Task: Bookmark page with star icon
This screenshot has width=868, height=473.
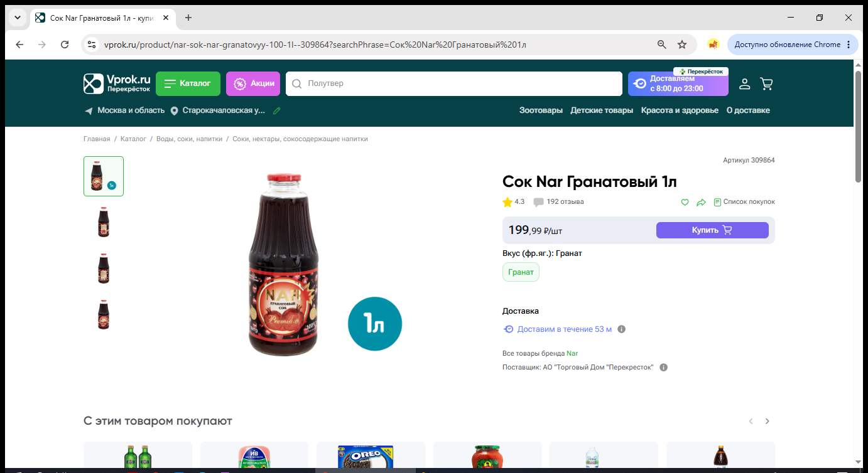Action: [682, 45]
